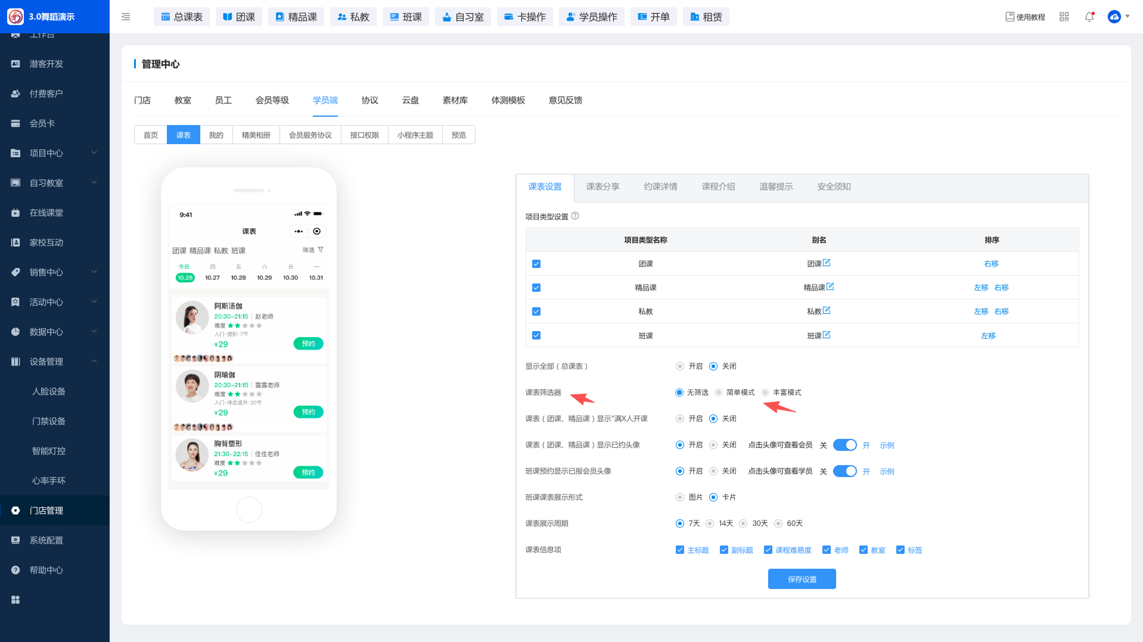Click edit icon beside 团课 alias
This screenshot has width=1143, height=642.
pyautogui.click(x=827, y=263)
